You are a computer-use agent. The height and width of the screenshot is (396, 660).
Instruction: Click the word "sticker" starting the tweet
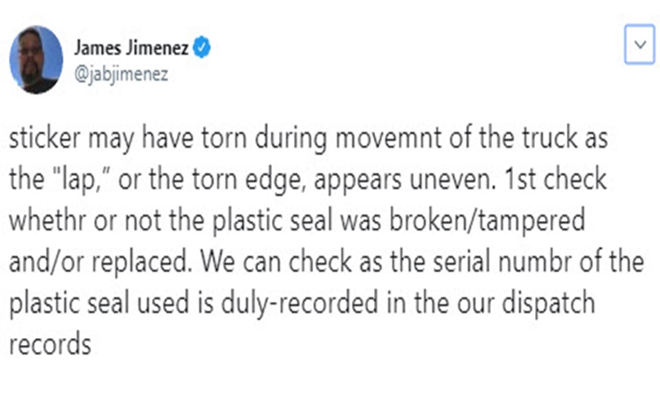click(x=45, y=138)
